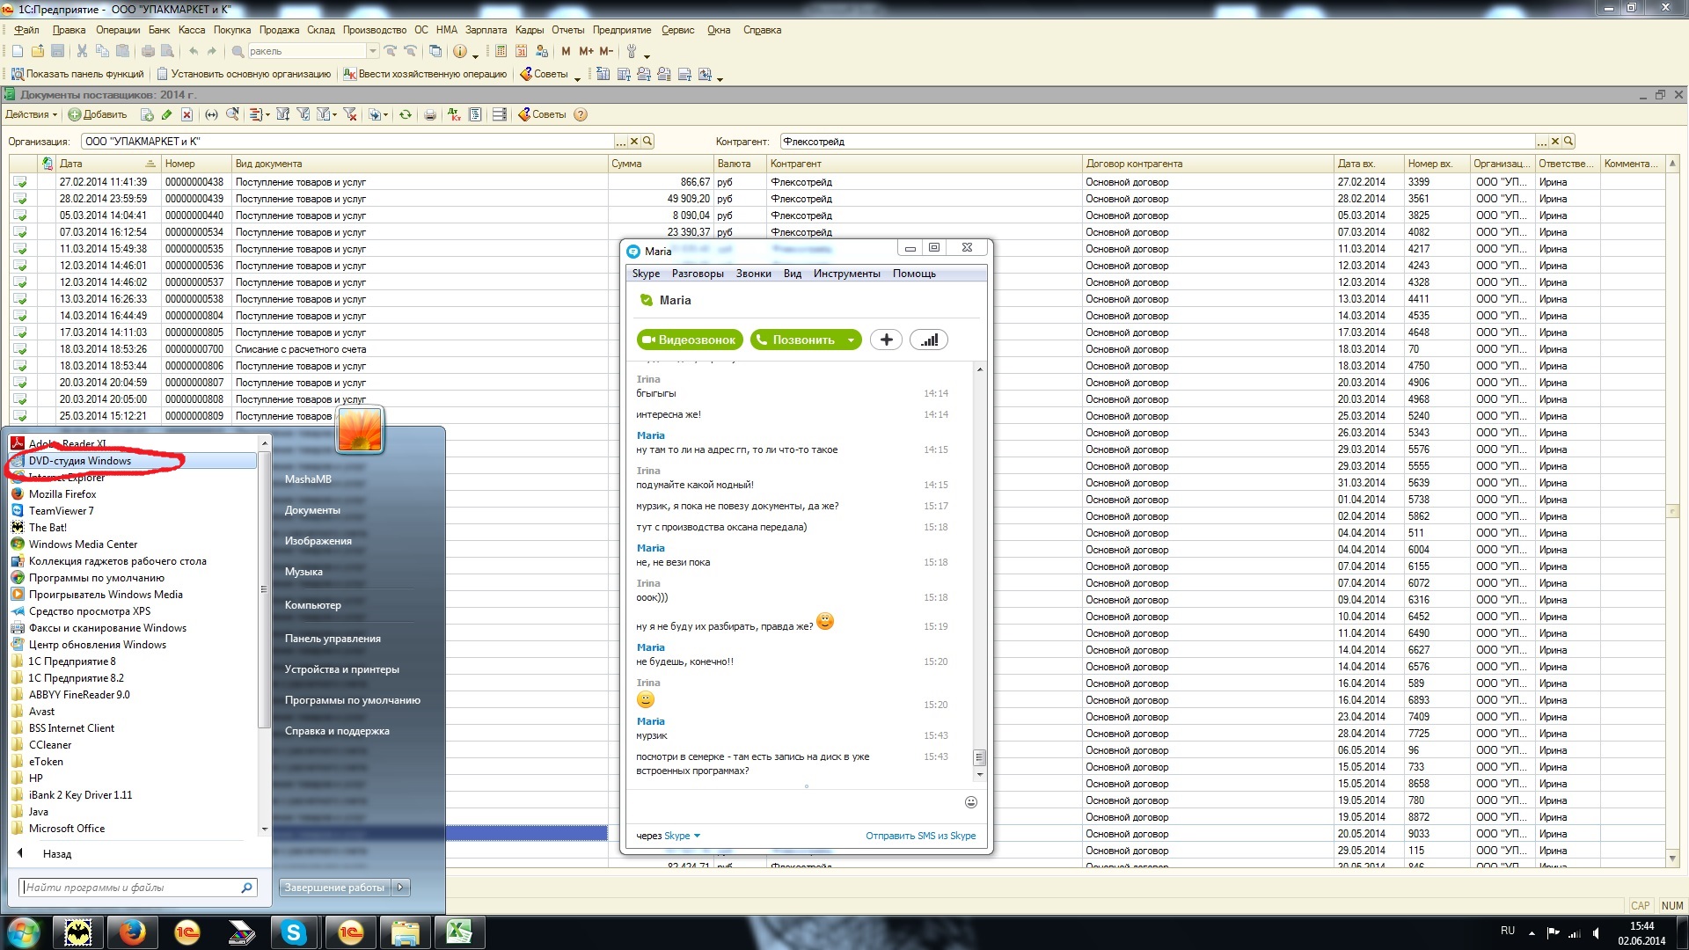
Task: Click the set date interval icon
Action: pos(211,114)
